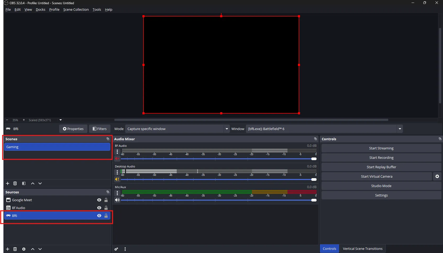Toggle visibility of Bf Audio source
This screenshot has width=443, height=253.
pos(99,208)
